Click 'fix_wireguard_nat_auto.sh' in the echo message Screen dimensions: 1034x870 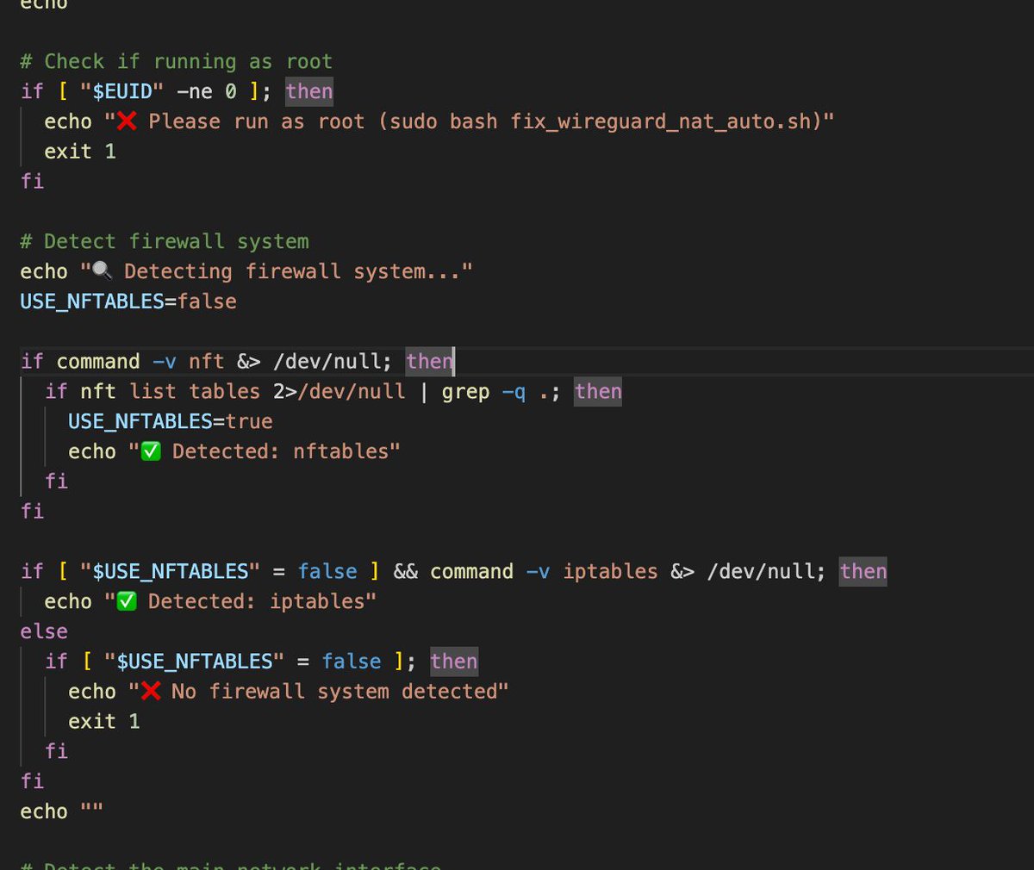tap(661, 122)
